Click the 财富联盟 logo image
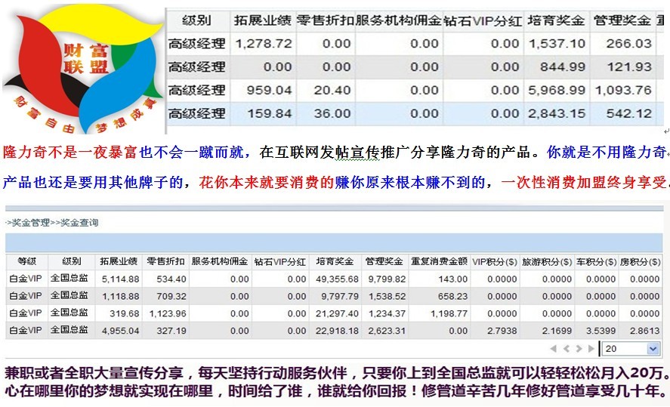Image resolution: width=670 pixels, height=407 pixels. pos(83,68)
